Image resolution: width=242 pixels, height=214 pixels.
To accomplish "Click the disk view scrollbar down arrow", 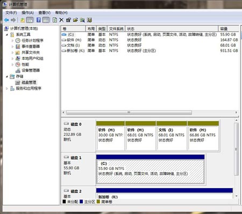I will 237,196.
